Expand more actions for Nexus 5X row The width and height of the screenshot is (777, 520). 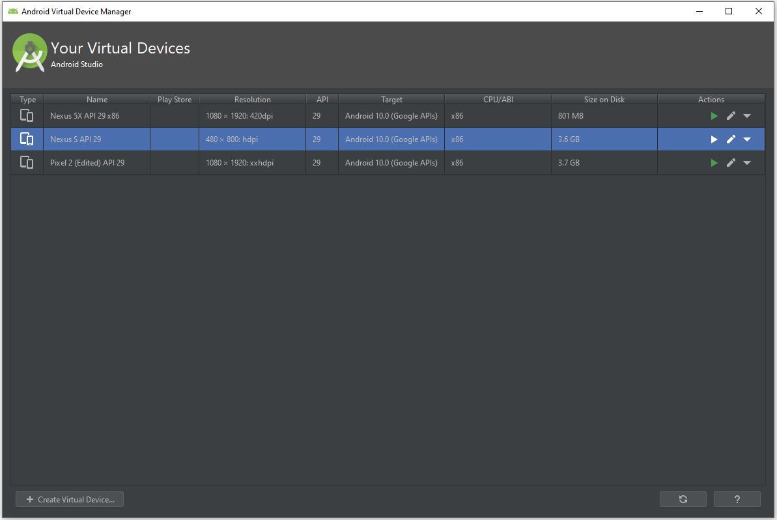tap(747, 116)
